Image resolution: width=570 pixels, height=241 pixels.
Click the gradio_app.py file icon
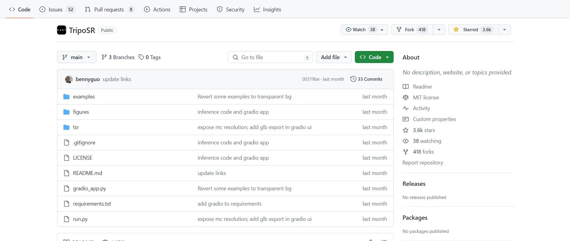[67, 188]
